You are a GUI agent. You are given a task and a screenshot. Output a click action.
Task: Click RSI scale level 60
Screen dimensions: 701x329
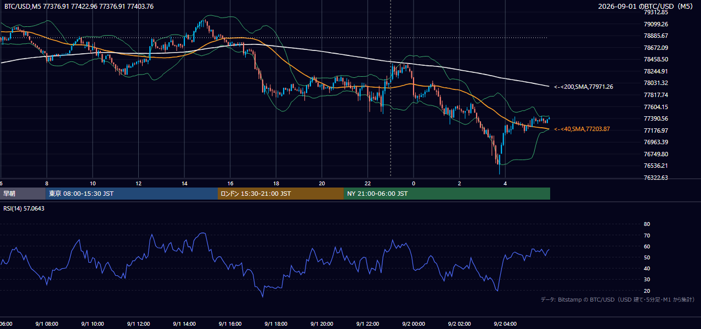pyautogui.click(x=647, y=246)
